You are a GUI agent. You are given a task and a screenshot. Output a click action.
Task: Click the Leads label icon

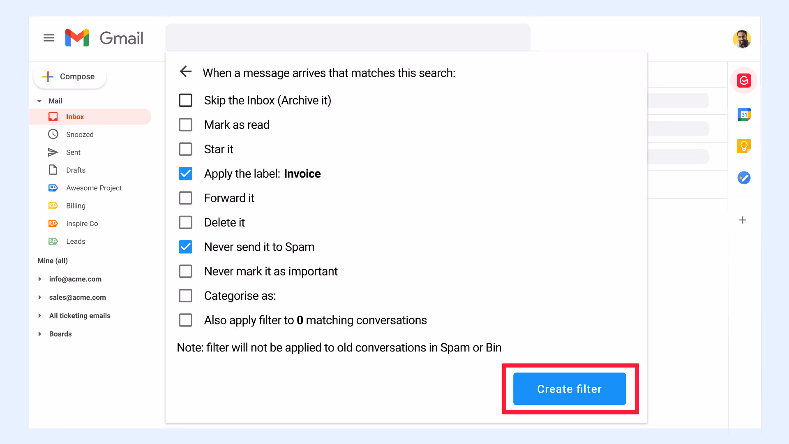coord(53,241)
